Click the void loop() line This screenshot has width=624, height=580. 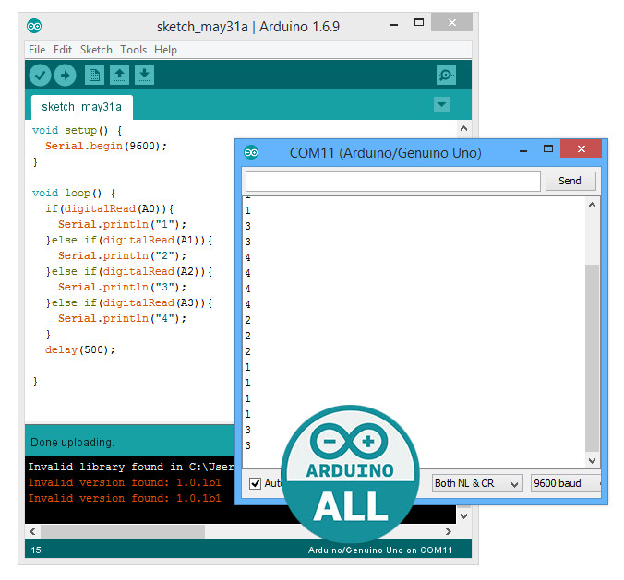[74, 194]
